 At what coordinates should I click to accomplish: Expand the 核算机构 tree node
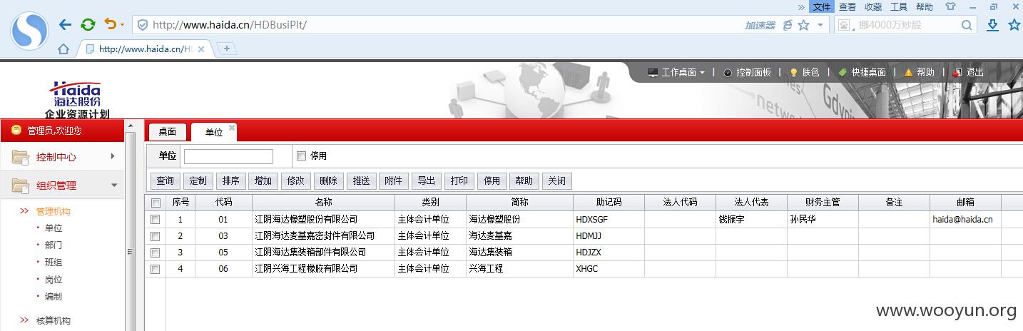pos(24,320)
